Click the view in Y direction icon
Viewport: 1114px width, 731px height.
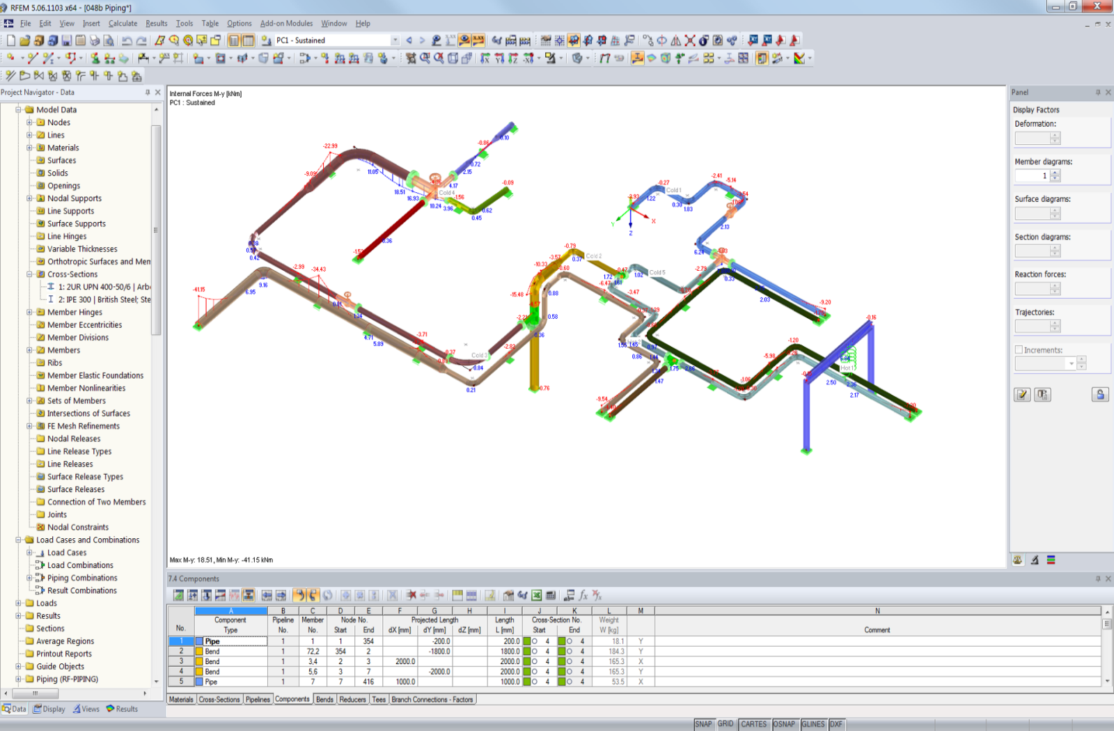coord(499,58)
